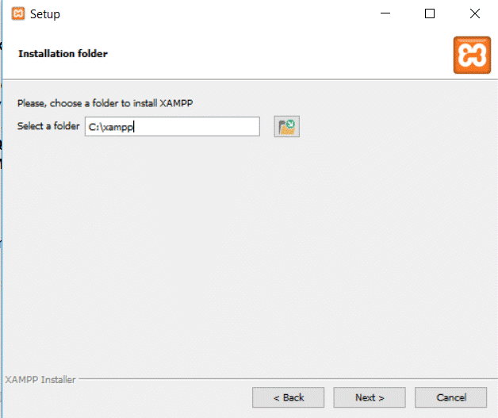Click the "Setup" window title text
Screen dimensions: 498x418
(x=45, y=13)
